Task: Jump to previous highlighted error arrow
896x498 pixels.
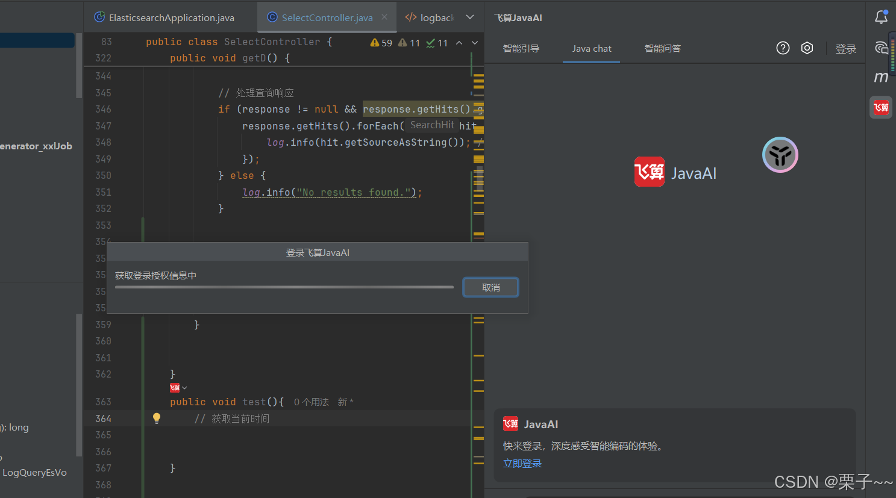Action: [459, 43]
